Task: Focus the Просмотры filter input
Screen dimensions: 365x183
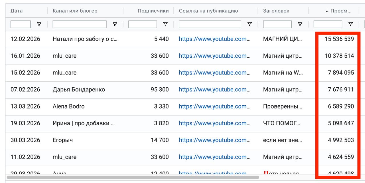Action: (328, 24)
